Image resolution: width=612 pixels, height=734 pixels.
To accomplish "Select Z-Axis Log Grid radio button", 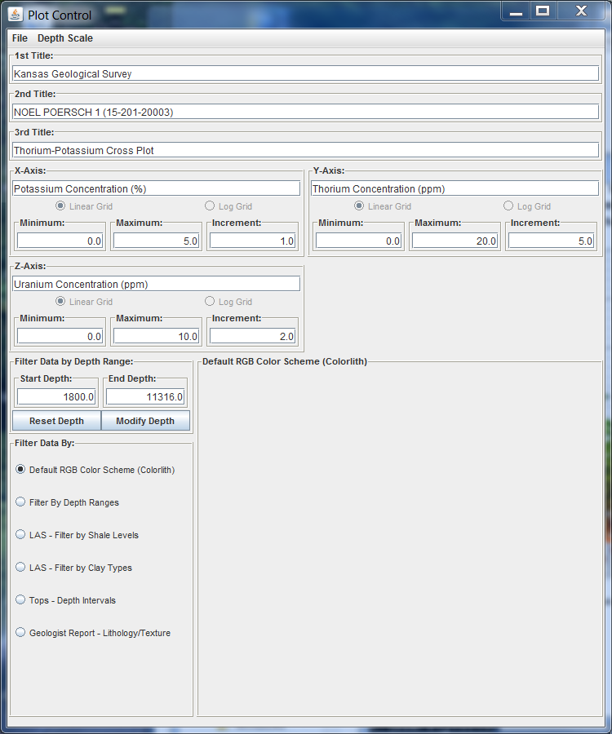I will pyautogui.click(x=210, y=302).
